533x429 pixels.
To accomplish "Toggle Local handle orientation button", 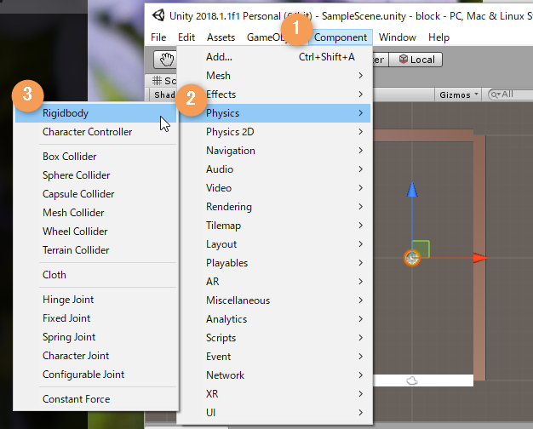I will tap(416, 60).
